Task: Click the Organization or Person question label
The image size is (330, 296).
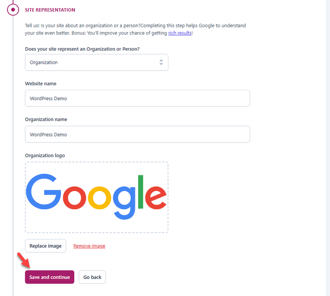Action: (x=82, y=49)
